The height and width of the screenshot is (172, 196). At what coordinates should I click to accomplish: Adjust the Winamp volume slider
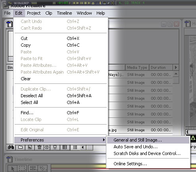coord(99,3)
